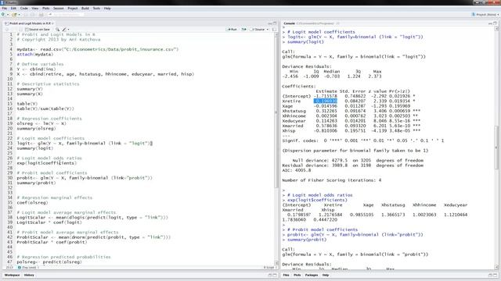Toggle the Source on Save checkbox
Viewport: 501px width, 281px height.
(27, 30)
